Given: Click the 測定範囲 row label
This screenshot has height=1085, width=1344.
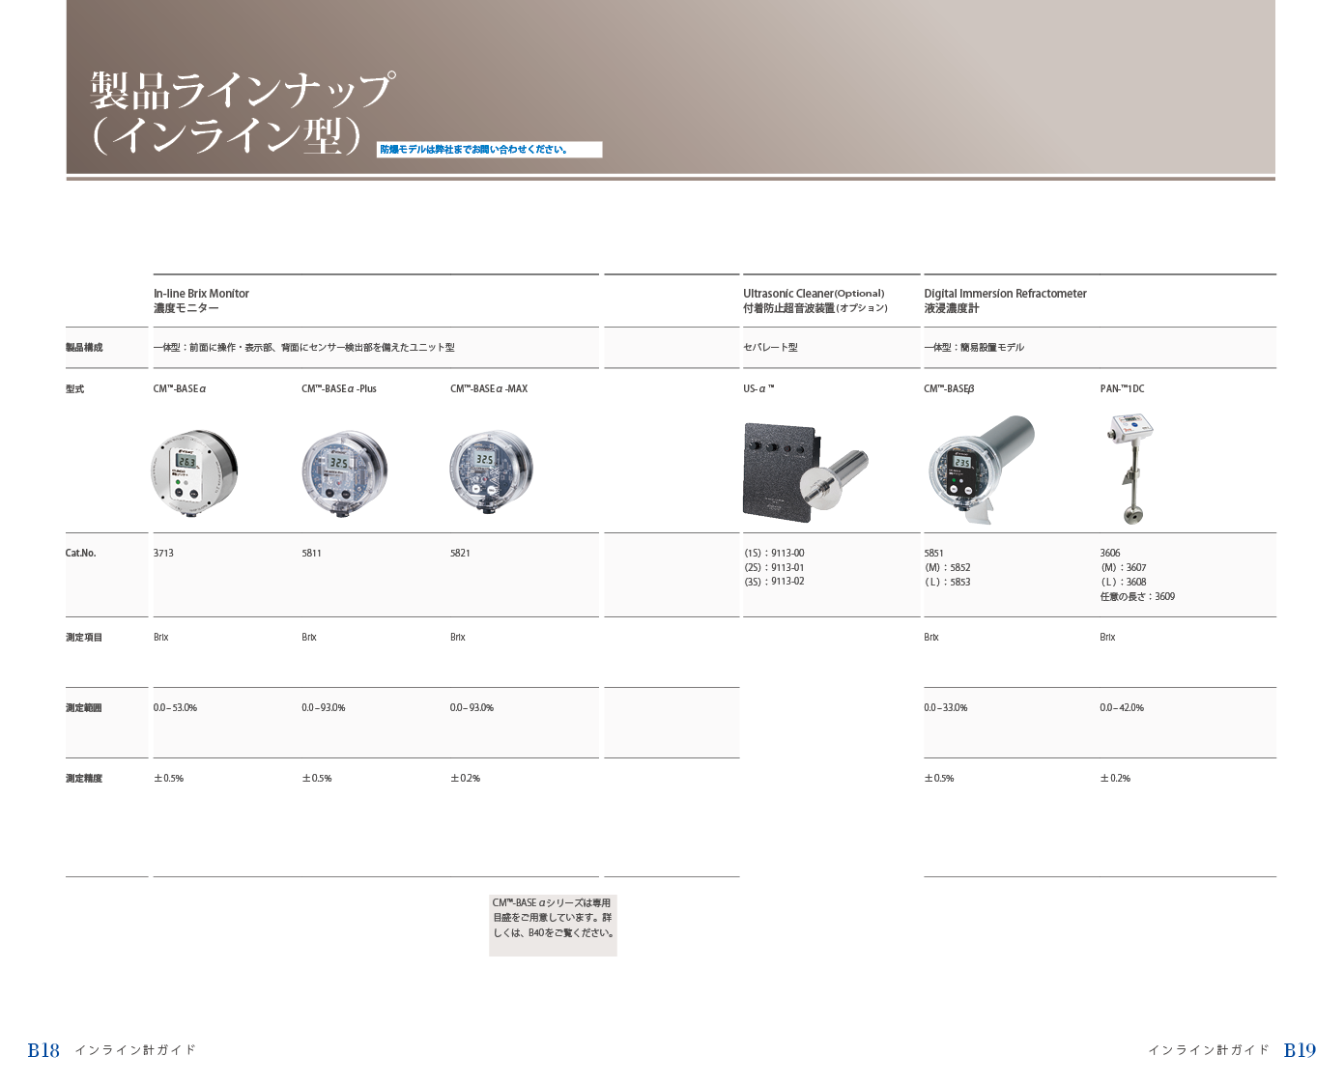Looking at the screenshot, I should (x=84, y=707).
